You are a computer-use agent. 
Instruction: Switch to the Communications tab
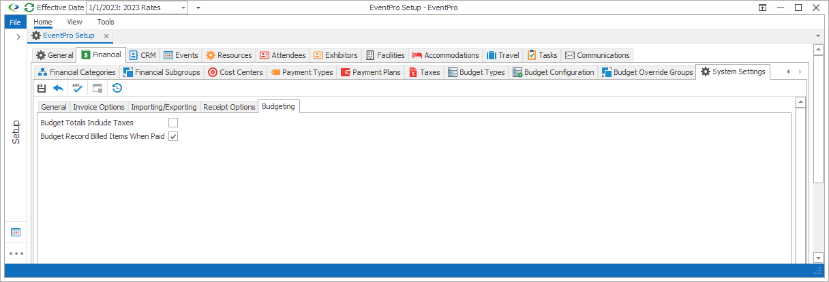coord(597,55)
